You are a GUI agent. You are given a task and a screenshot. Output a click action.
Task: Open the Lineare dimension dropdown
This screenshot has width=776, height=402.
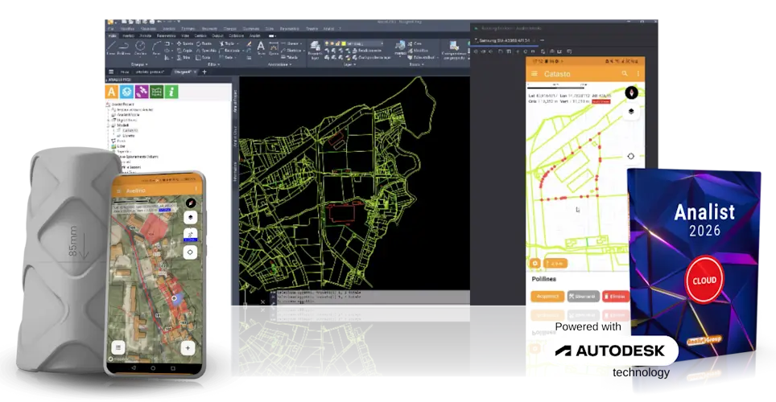(303, 43)
